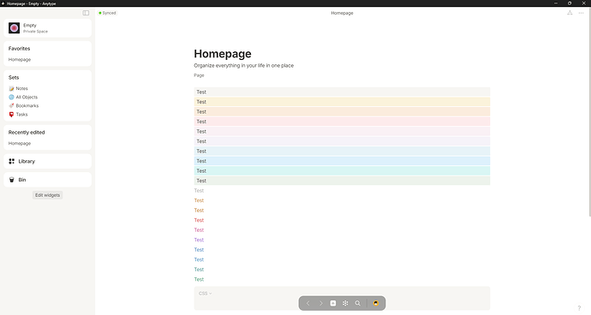This screenshot has height=315, width=591.
Task: Click the purple colored Test text
Action: 199,240
